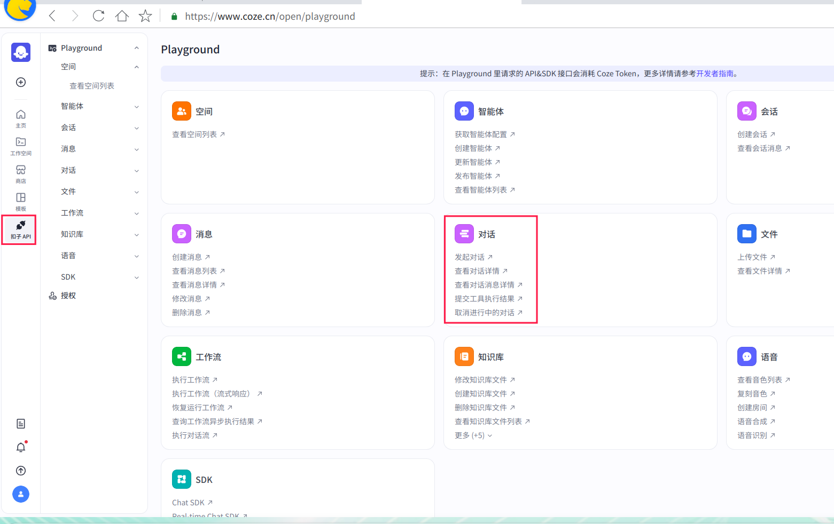Open 复刻音色 link

tap(756, 394)
